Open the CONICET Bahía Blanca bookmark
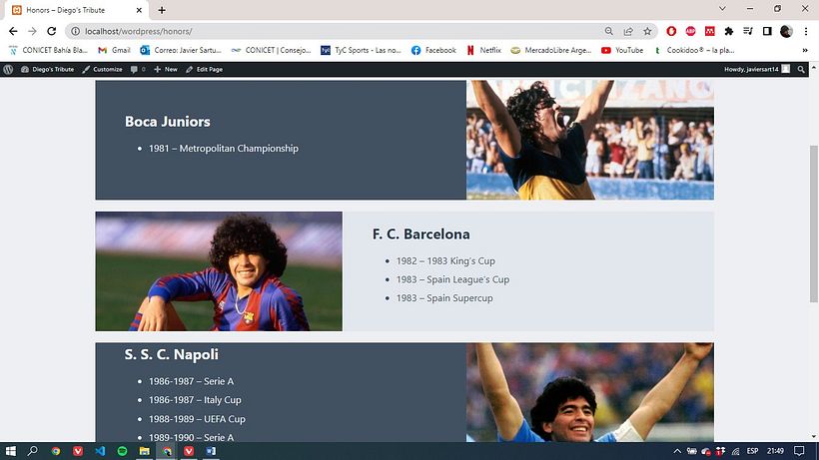The height and width of the screenshot is (460, 819). coord(48,50)
